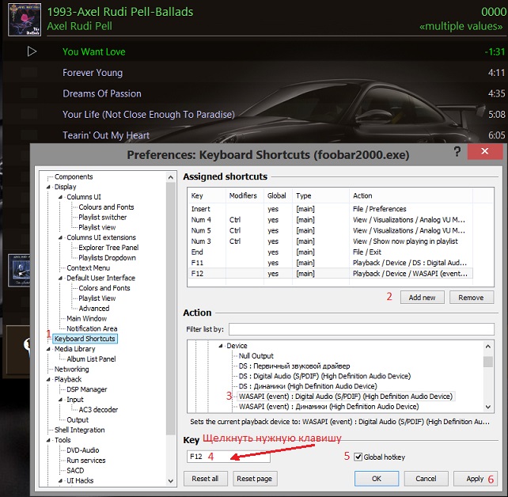Select the Dreams Of Passion track
The height and width of the screenshot is (497, 508).
pyautogui.click(x=102, y=93)
